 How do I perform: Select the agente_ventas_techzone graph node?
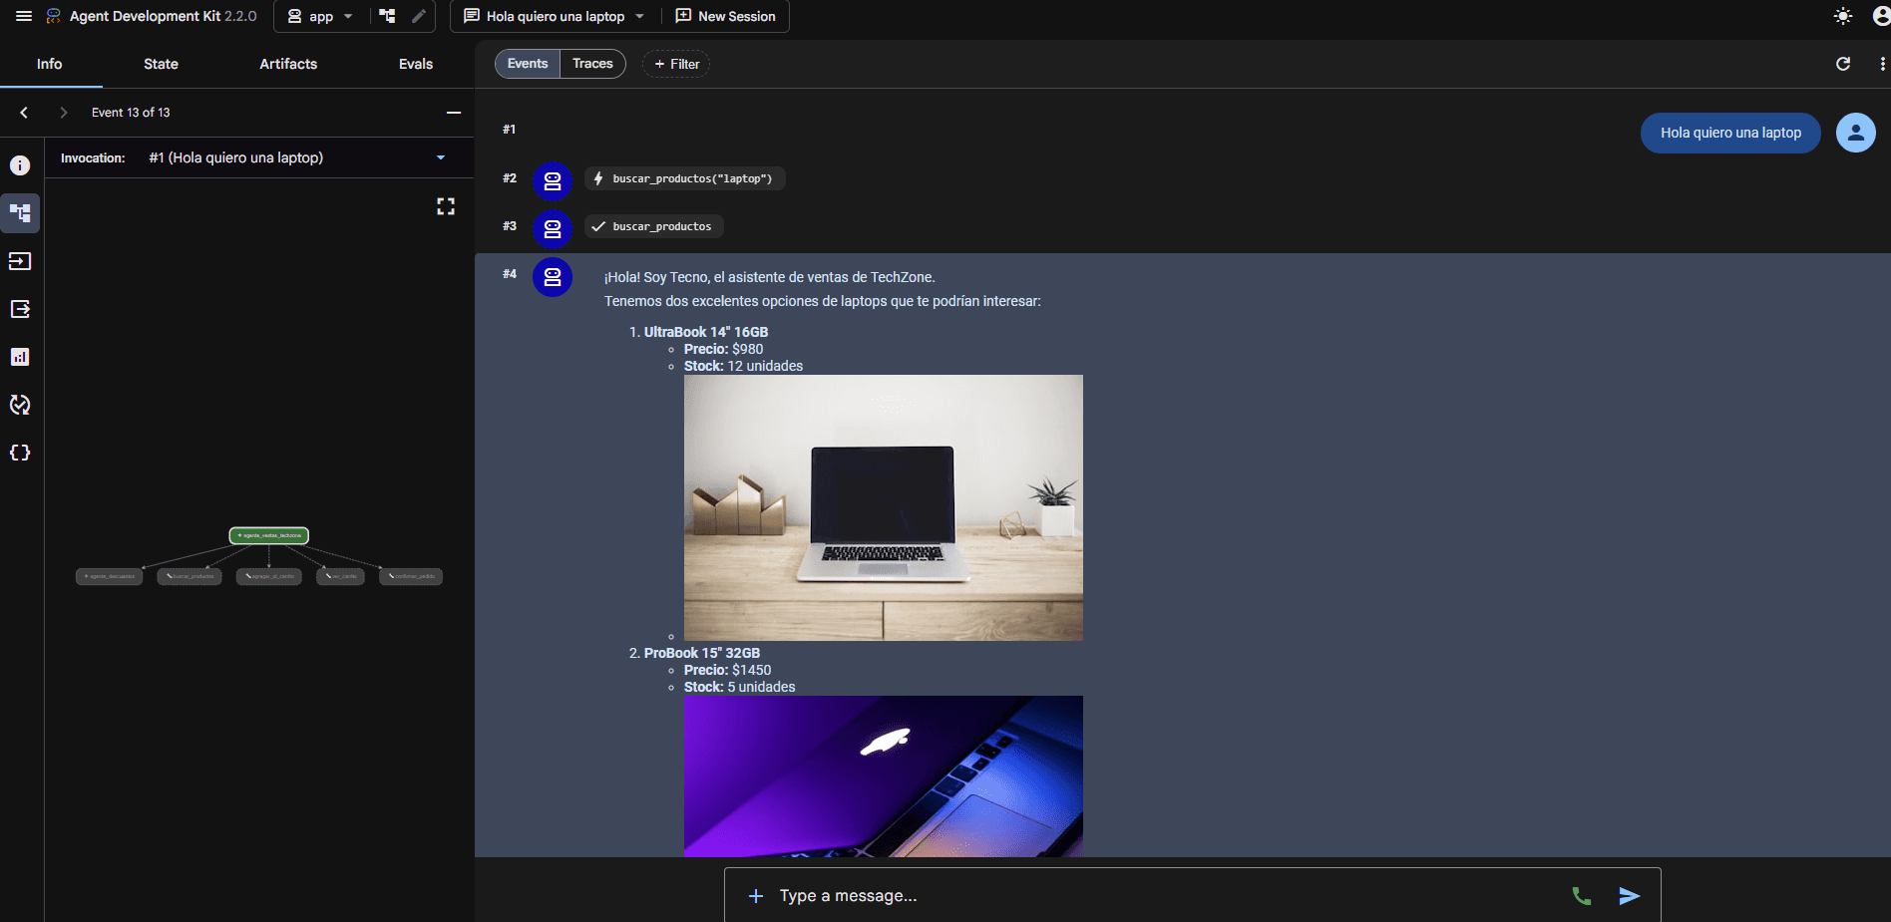pyautogui.click(x=269, y=535)
